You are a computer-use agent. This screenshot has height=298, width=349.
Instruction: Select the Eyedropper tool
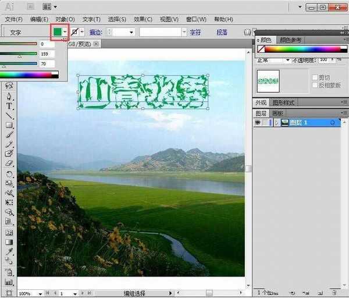[9, 252]
